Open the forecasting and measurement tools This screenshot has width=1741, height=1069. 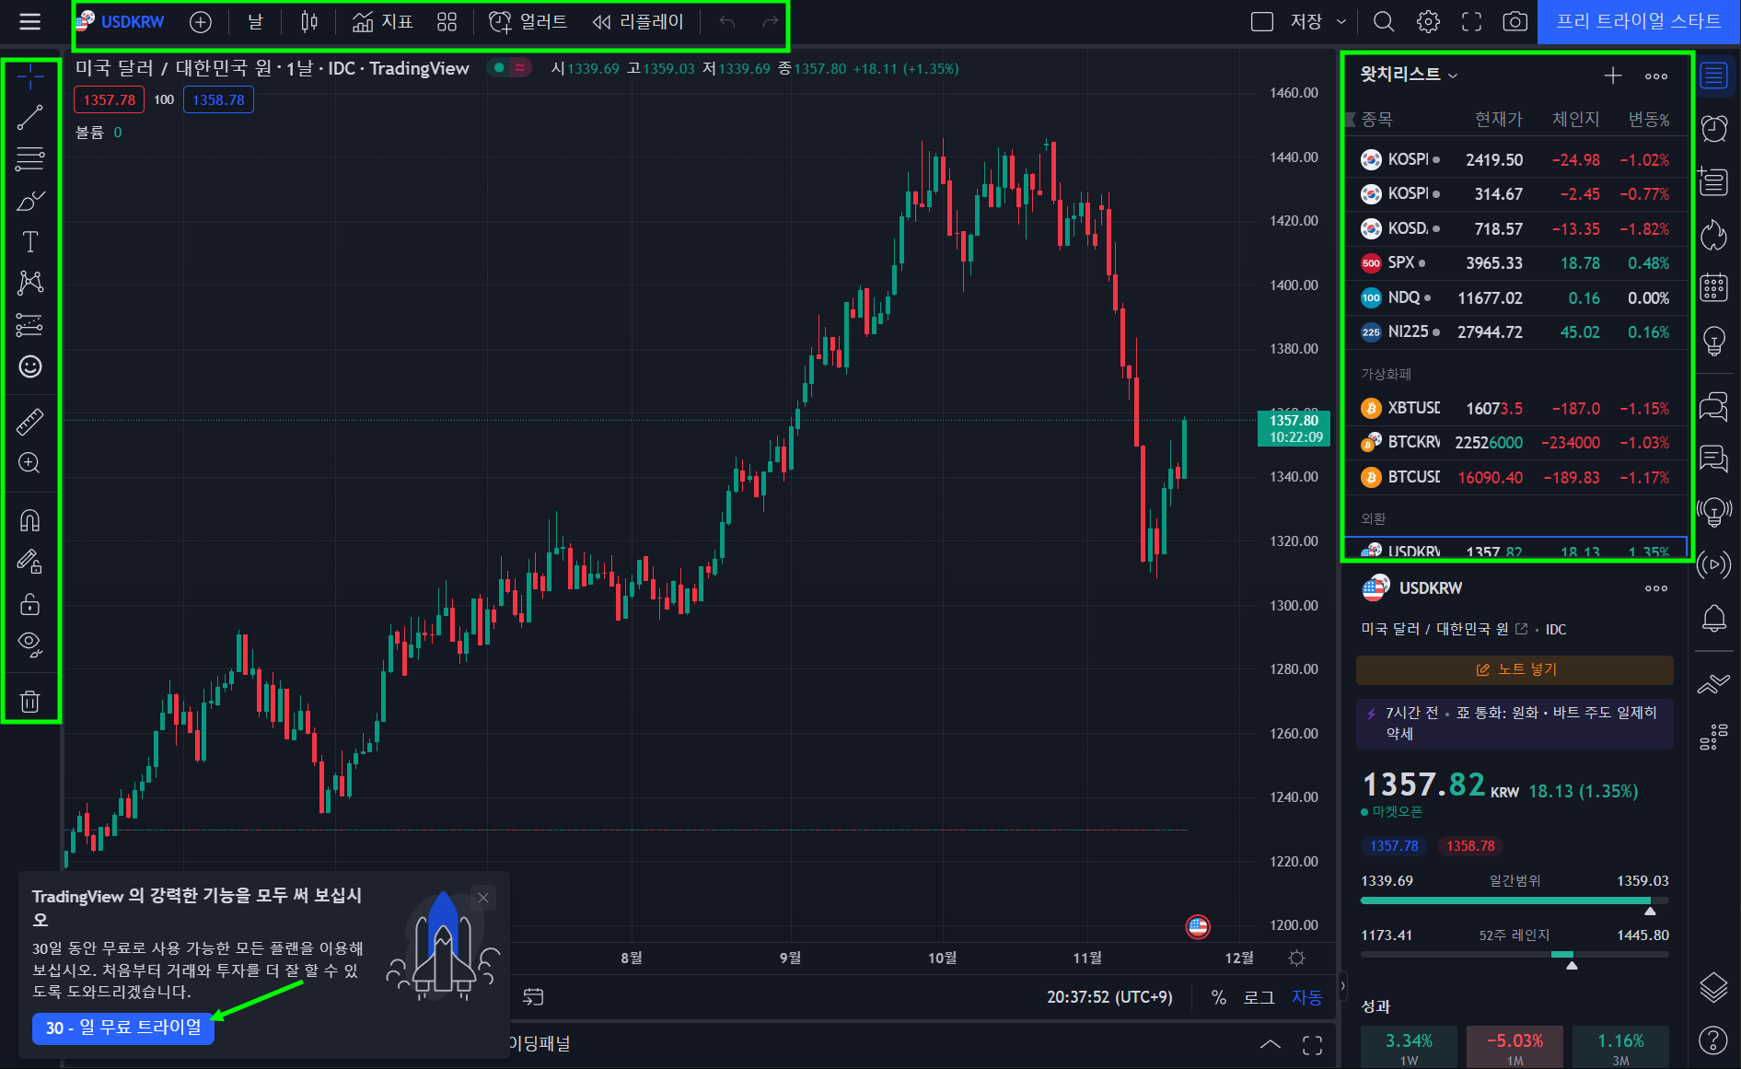[x=30, y=325]
